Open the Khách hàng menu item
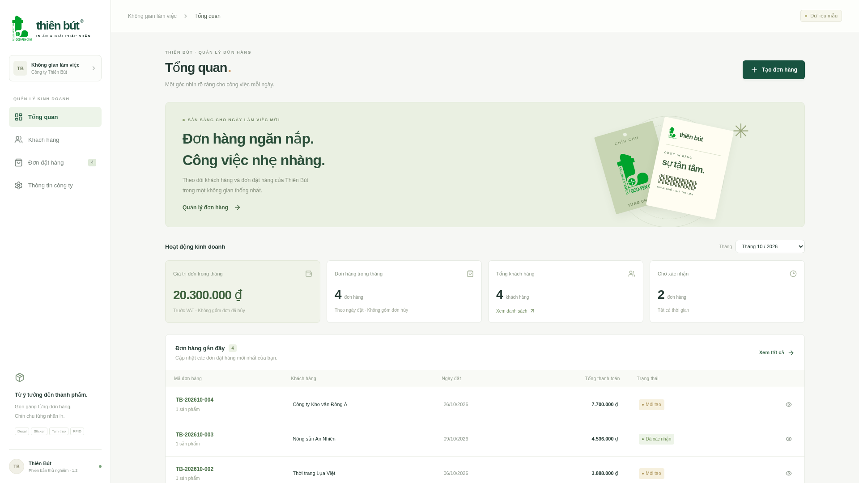The width and height of the screenshot is (859, 483). (x=55, y=140)
